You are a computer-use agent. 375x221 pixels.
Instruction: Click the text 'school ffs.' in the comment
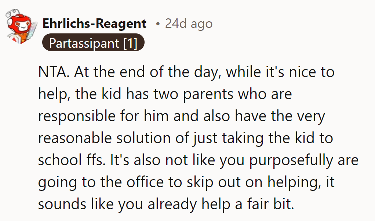tap(72, 160)
